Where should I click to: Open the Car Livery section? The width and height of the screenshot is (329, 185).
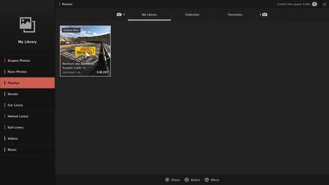(27, 105)
